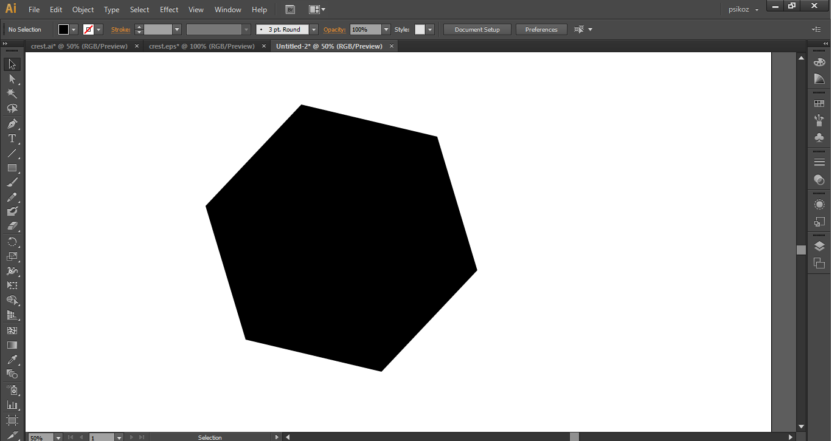Click the Style swatch box
Viewport: 832px width, 441px height.
pyautogui.click(x=420, y=29)
